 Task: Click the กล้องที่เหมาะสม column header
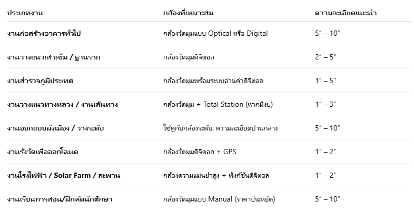coord(188,13)
